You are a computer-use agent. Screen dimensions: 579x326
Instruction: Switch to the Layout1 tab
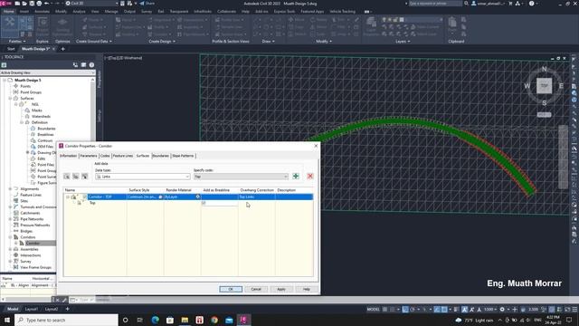point(32,309)
